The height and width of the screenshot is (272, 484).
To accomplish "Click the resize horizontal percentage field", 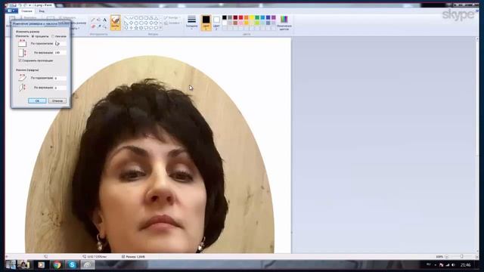I will coord(60,44).
